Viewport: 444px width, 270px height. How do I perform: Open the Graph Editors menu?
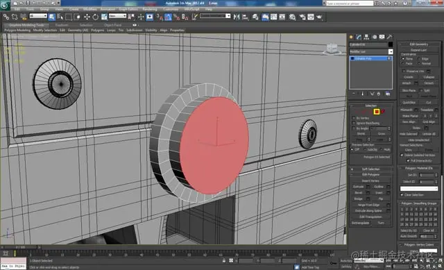click(128, 9)
